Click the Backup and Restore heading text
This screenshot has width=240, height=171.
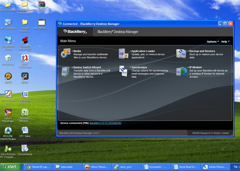202,51
